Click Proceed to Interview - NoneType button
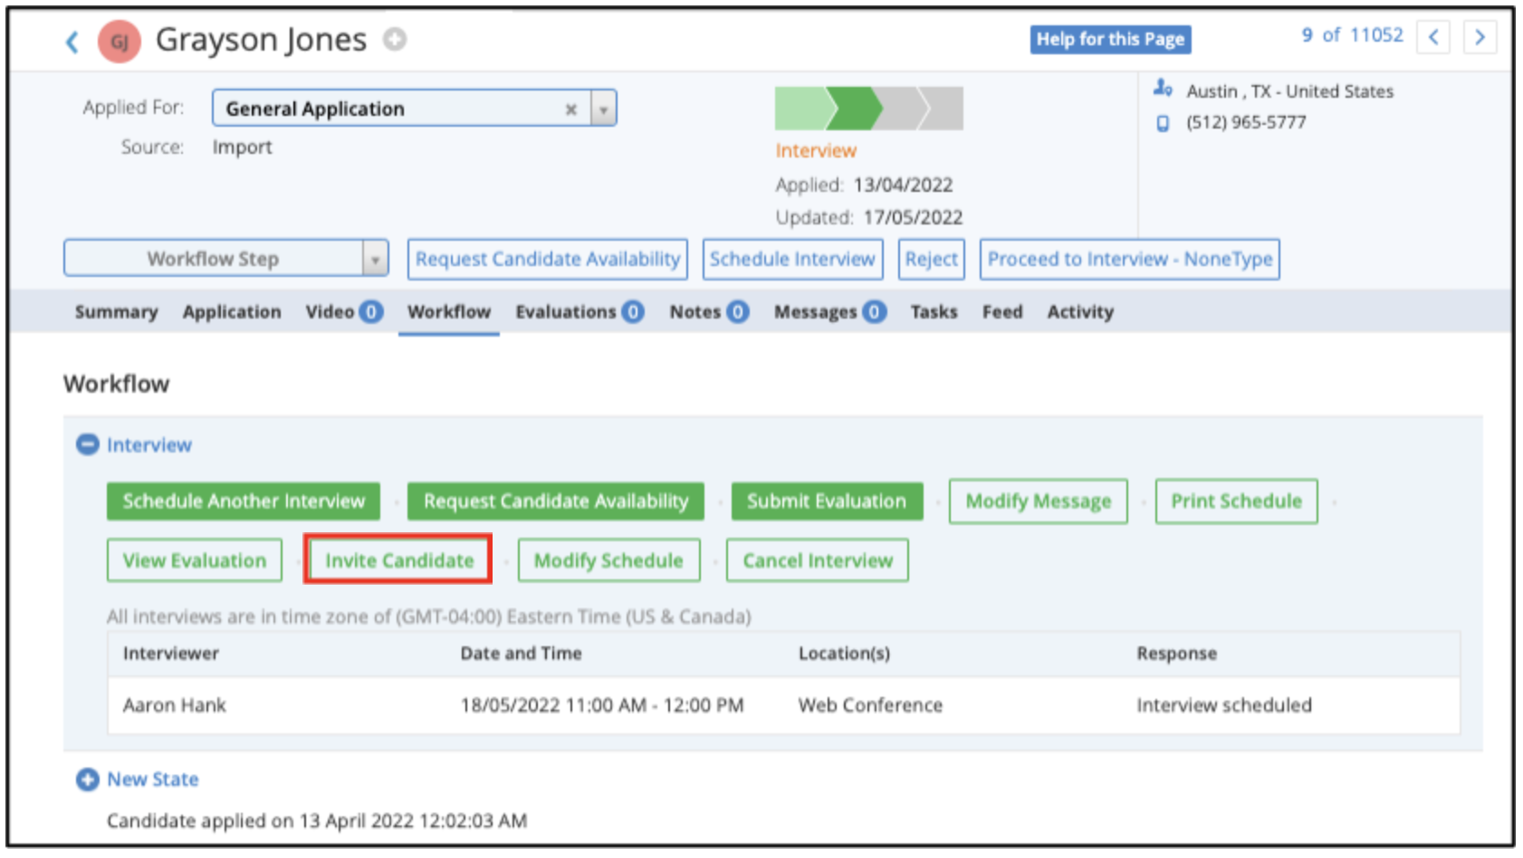 pyautogui.click(x=1130, y=259)
